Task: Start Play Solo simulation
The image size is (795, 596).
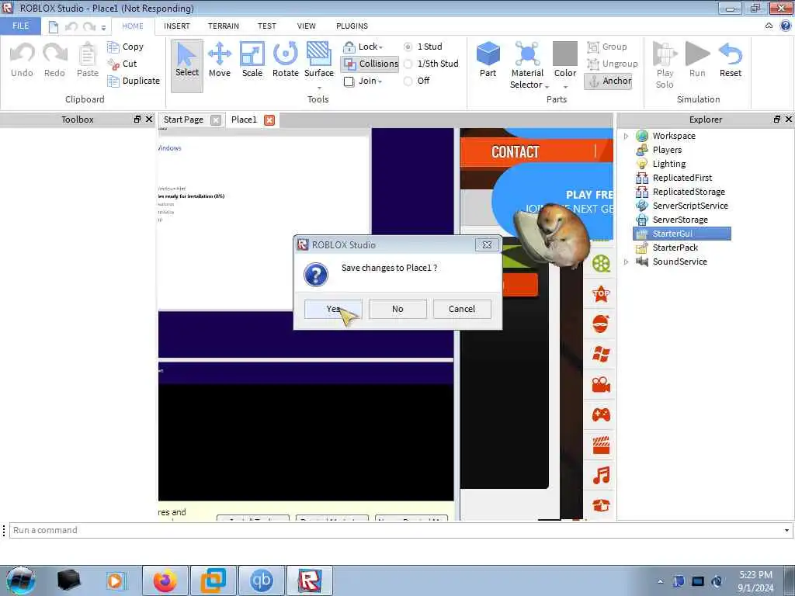Action: point(665,65)
